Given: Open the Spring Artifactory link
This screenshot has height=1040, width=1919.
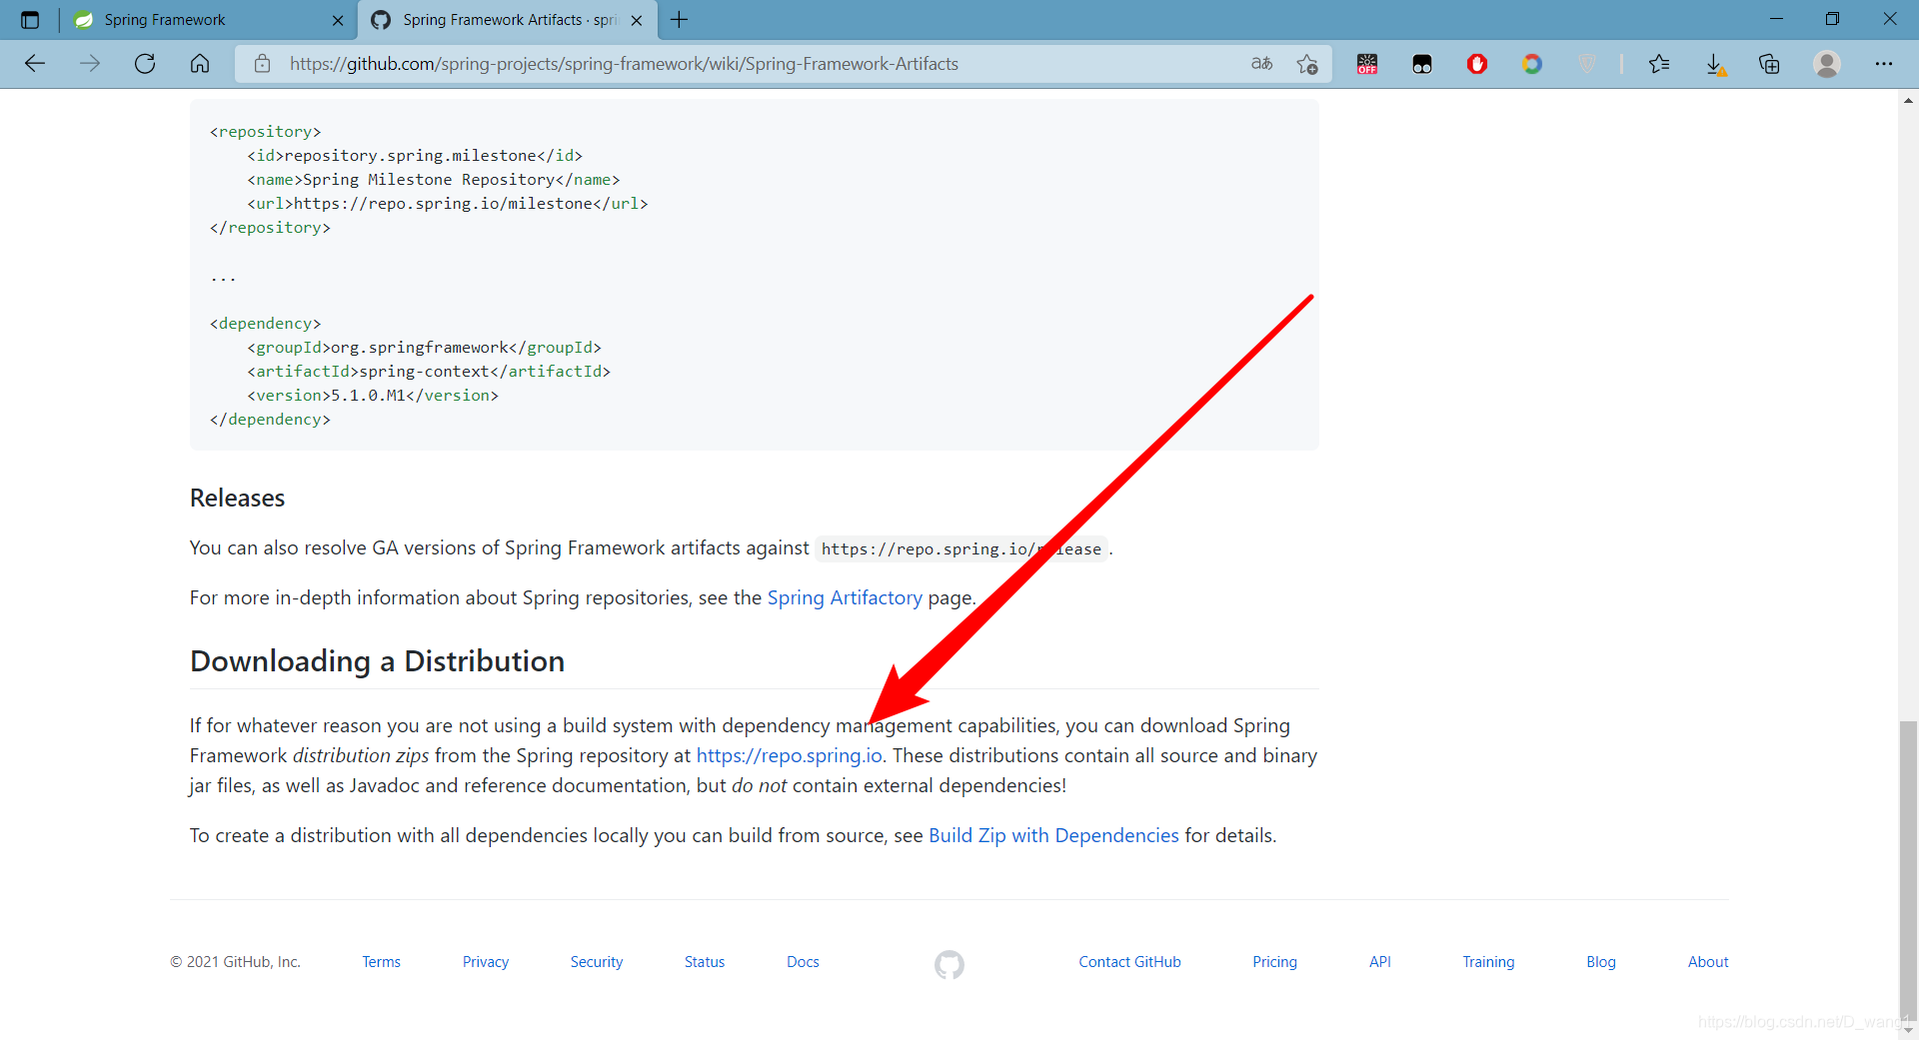Looking at the screenshot, I should point(845,597).
